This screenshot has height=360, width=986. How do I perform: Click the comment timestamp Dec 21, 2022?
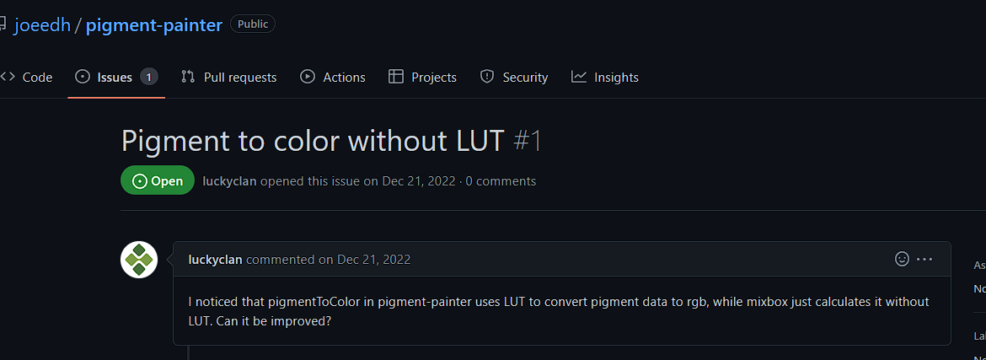click(373, 260)
